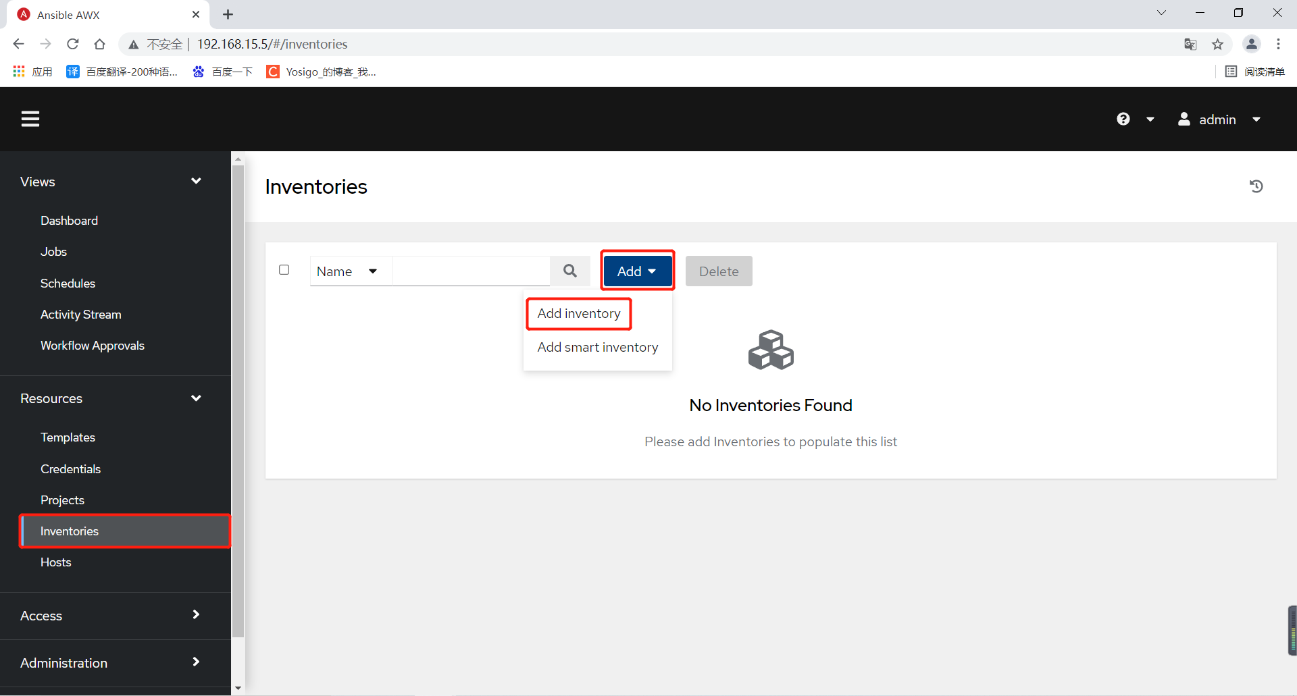Click browser forward arrow
Screen dimensions: 1297x696
coord(45,44)
